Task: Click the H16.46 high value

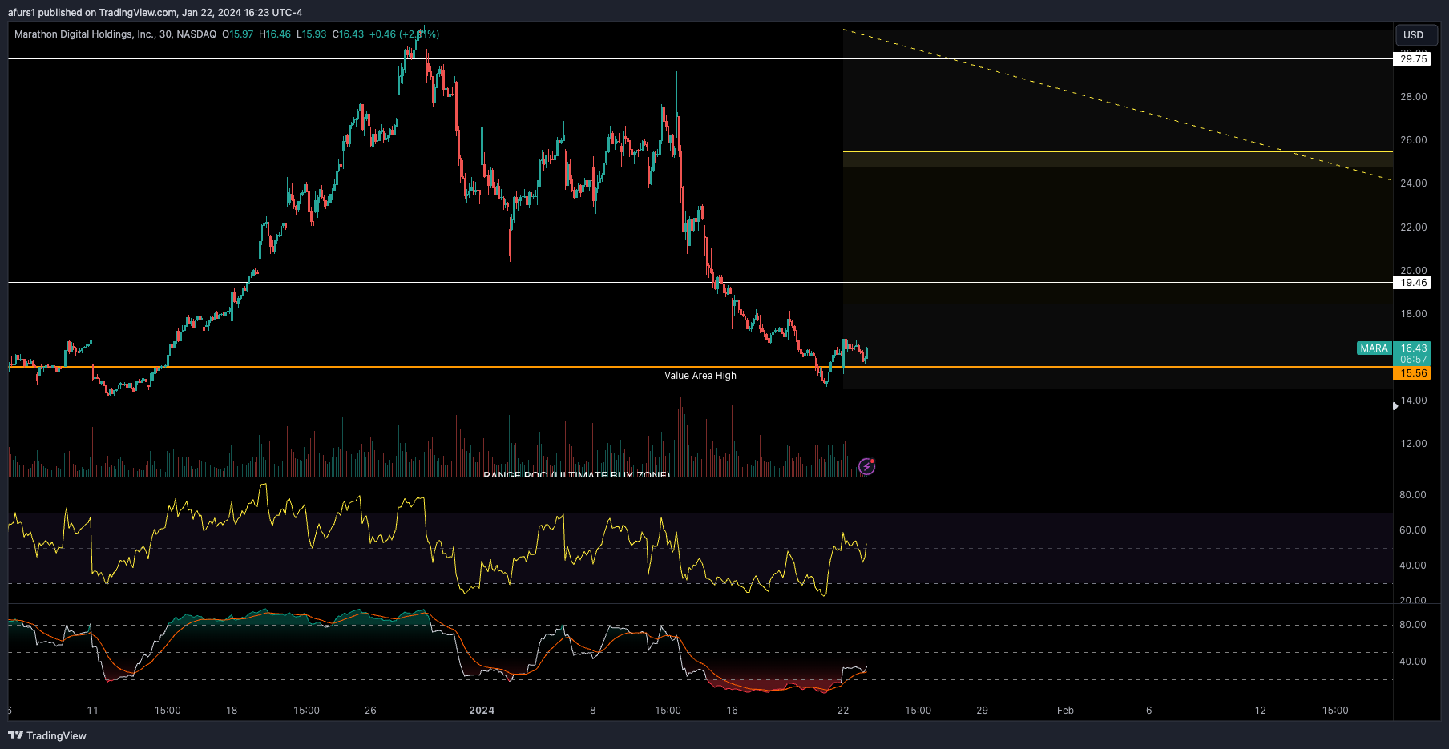Action: click(x=275, y=34)
